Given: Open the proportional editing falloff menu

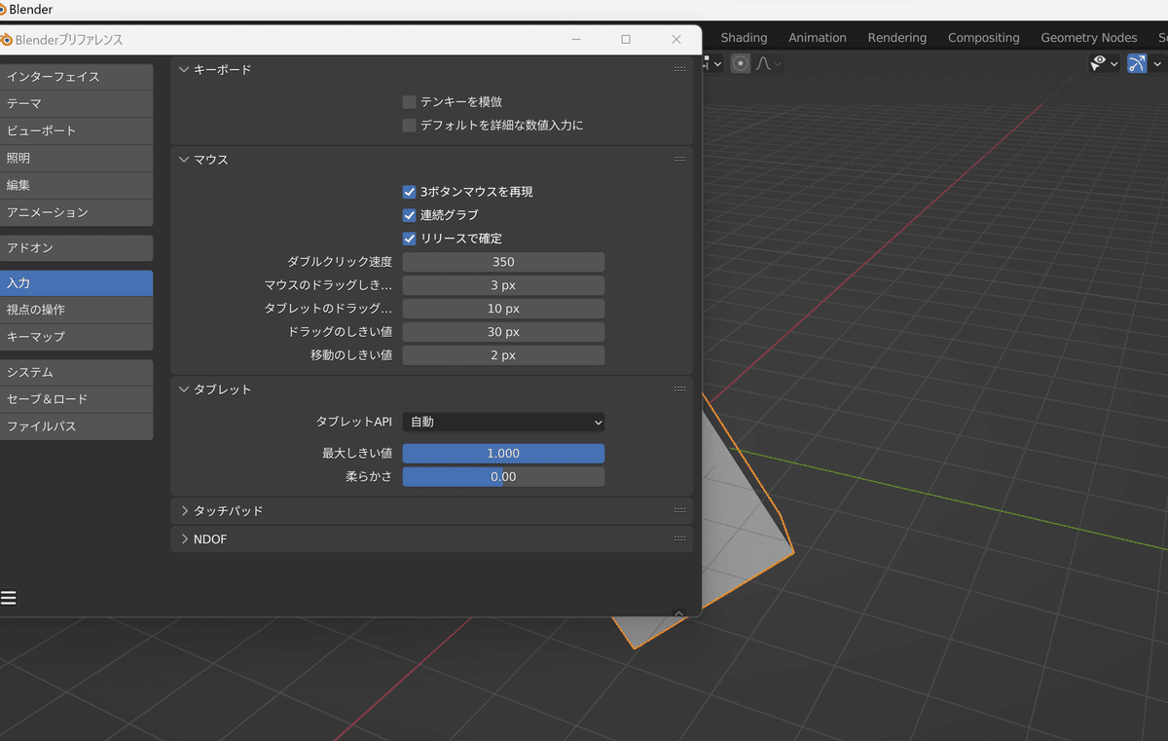Looking at the screenshot, I should [767, 63].
